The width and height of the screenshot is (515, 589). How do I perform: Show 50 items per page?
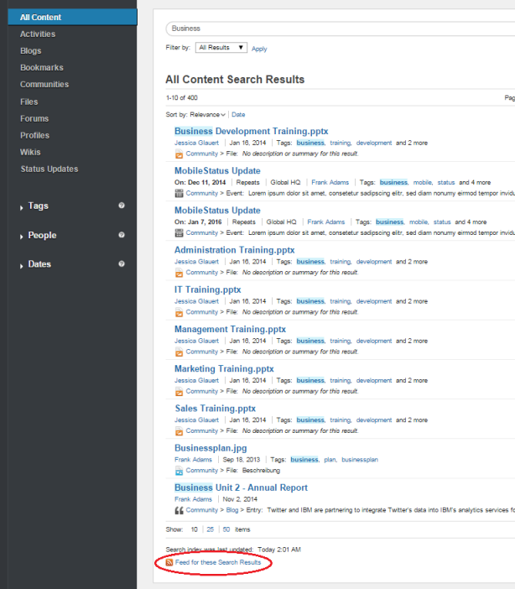tap(226, 529)
